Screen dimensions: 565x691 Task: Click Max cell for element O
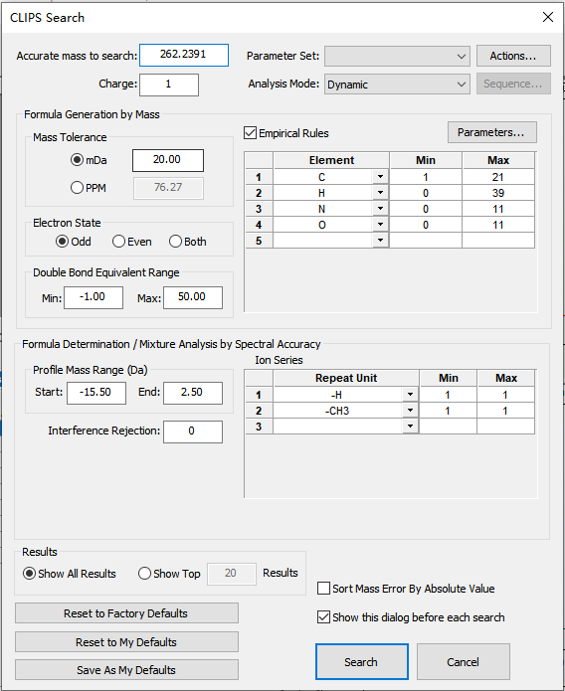(498, 225)
